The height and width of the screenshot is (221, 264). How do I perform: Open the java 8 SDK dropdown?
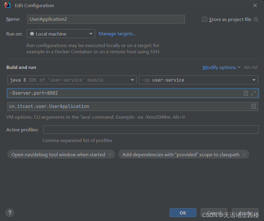pos(72,80)
